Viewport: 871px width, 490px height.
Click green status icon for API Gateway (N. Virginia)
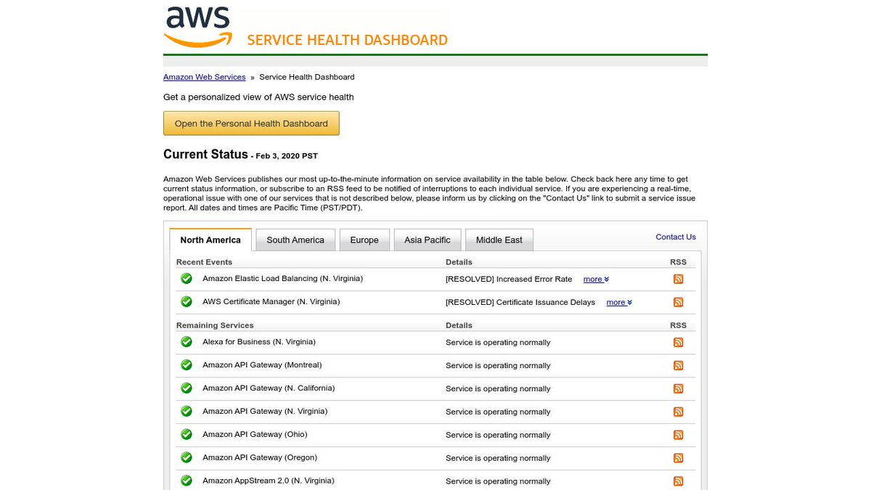point(187,412)
